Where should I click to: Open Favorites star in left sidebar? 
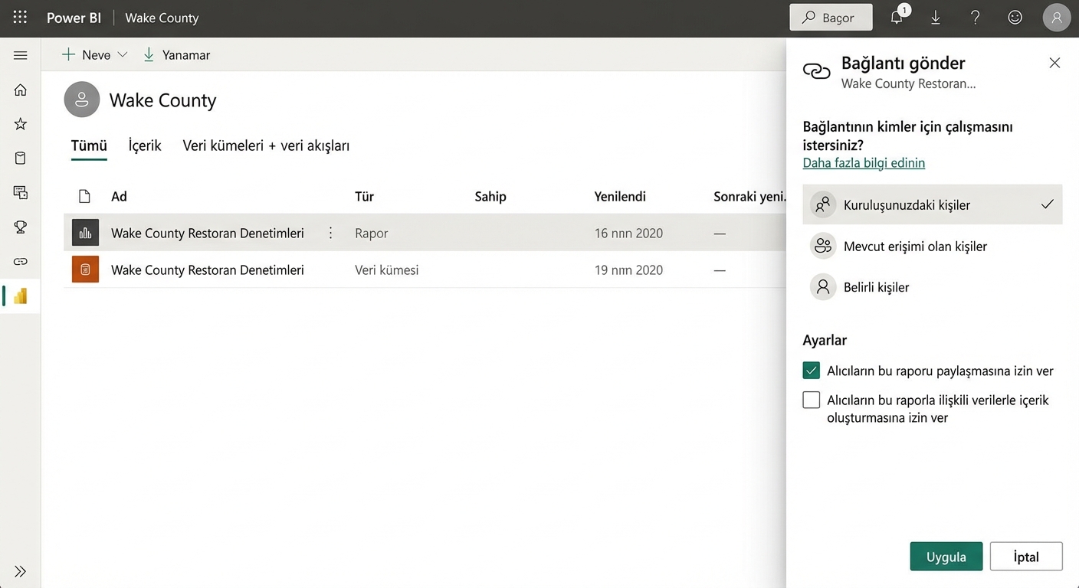click(21, 124)
